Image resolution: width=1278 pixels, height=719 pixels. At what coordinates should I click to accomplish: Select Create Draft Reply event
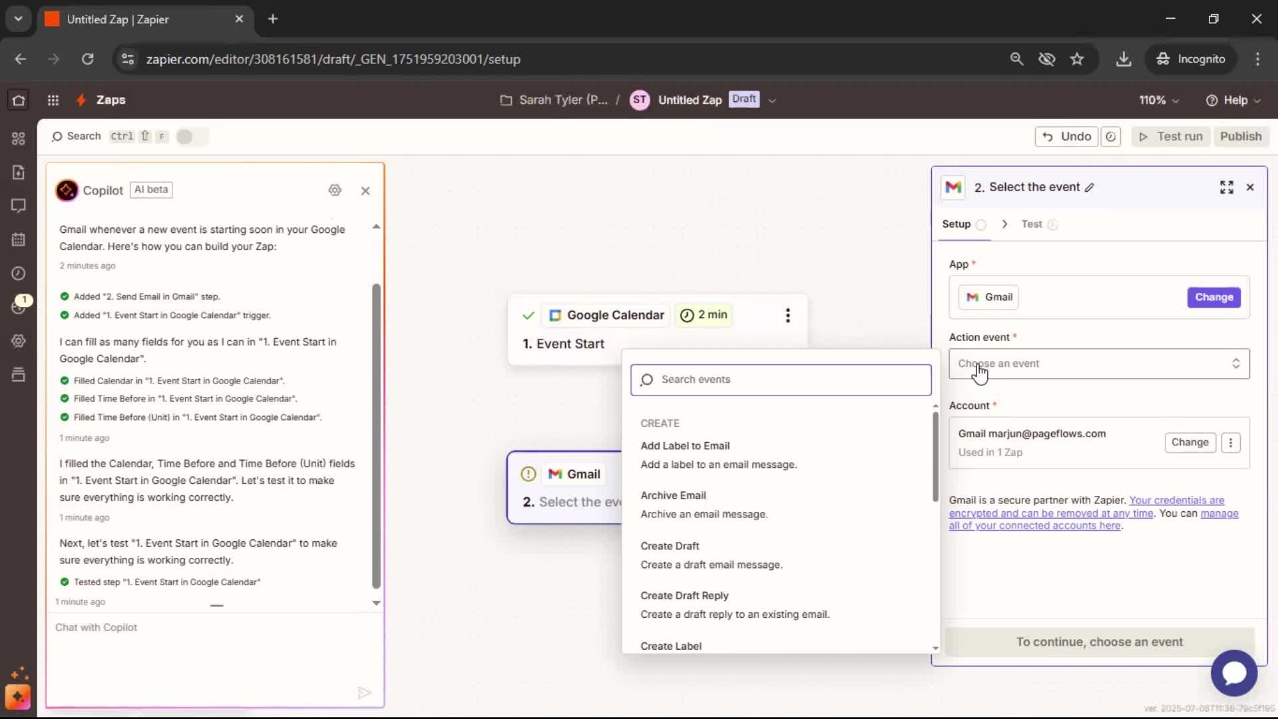click(x=780, y=605)
